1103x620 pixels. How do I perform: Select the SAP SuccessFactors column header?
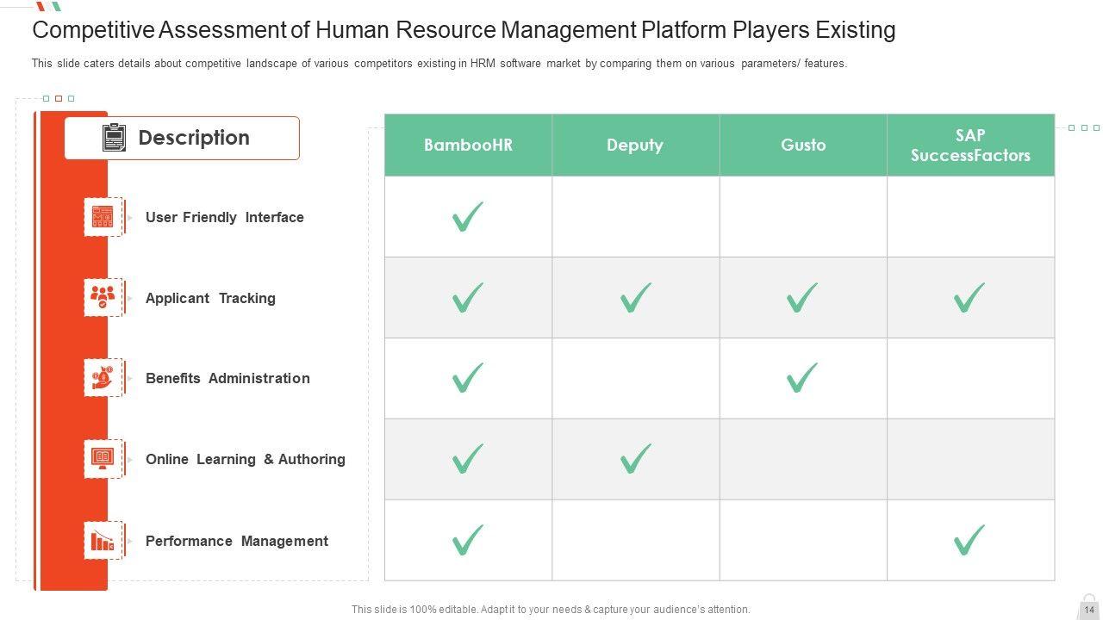970,145
